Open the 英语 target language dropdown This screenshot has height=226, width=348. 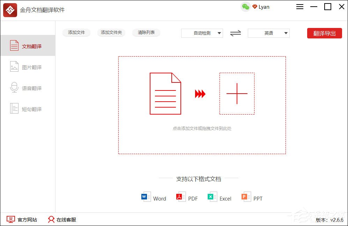(x=268, y=33)
